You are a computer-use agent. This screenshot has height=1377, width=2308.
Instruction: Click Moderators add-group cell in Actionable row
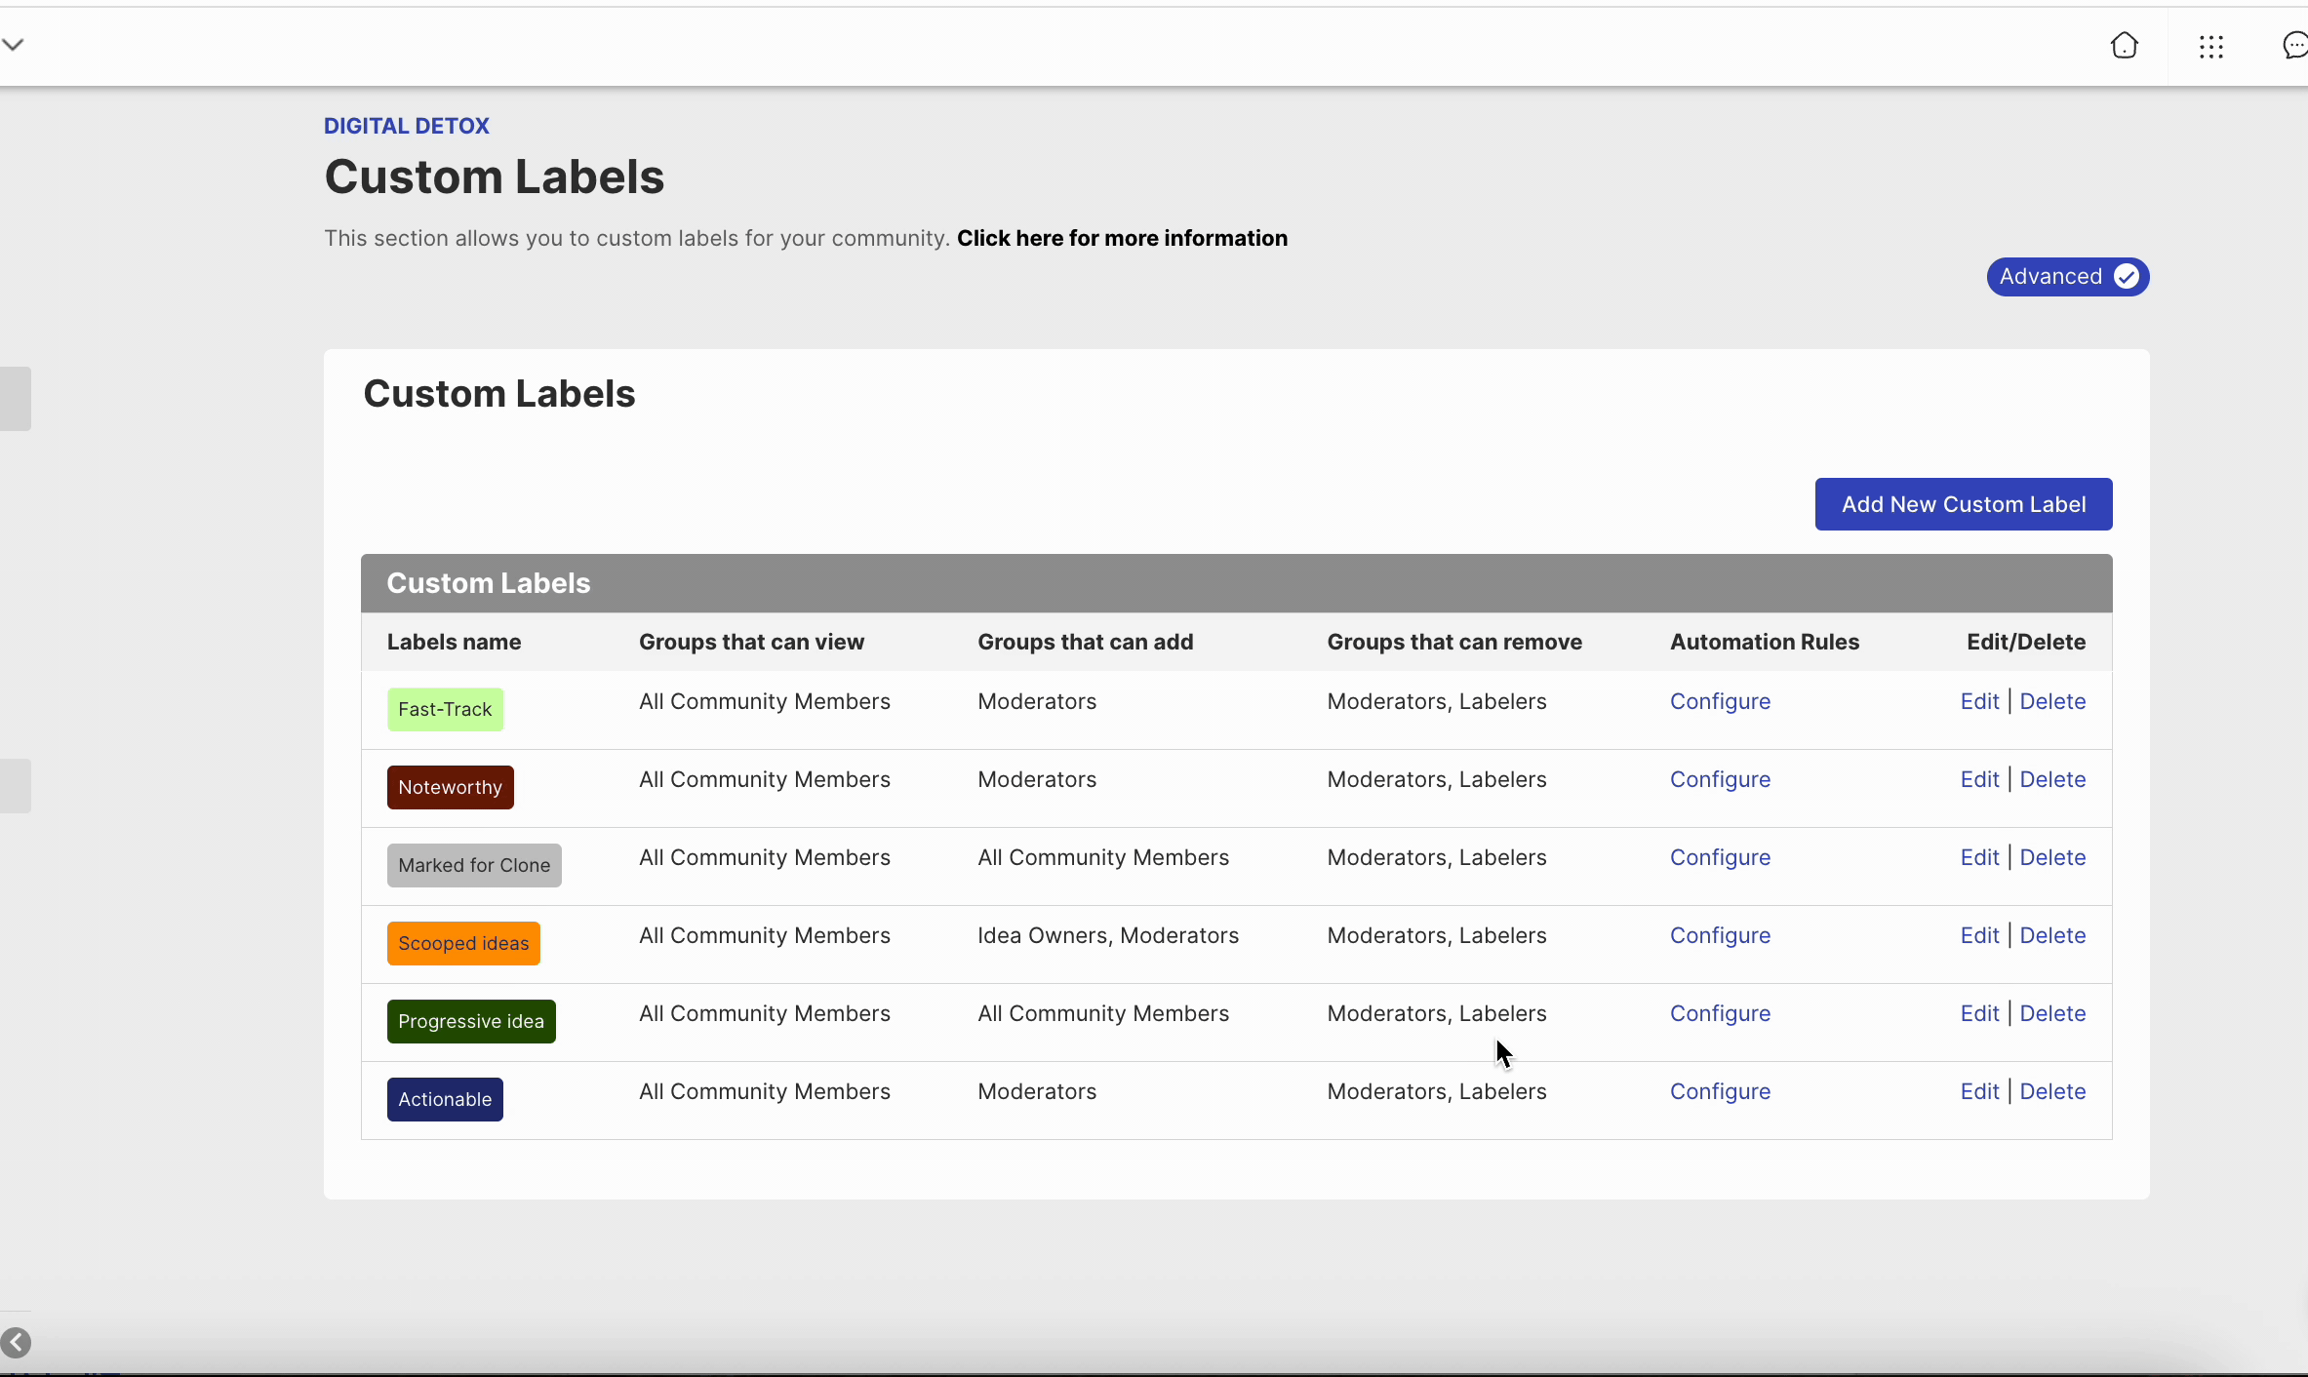[1037, 1091]
